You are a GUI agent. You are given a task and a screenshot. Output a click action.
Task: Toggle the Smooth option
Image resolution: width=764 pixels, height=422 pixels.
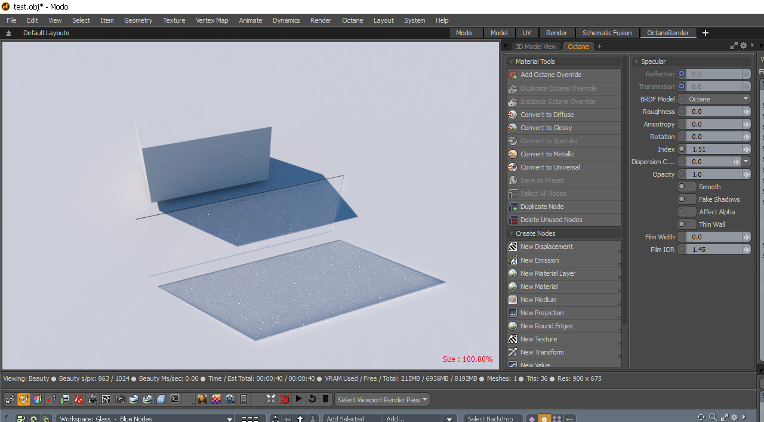(687, 187)
